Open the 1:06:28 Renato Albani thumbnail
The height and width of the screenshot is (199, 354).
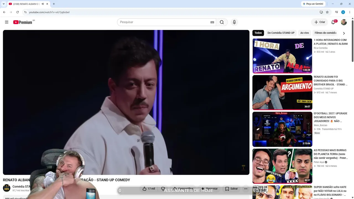(282, 56)
